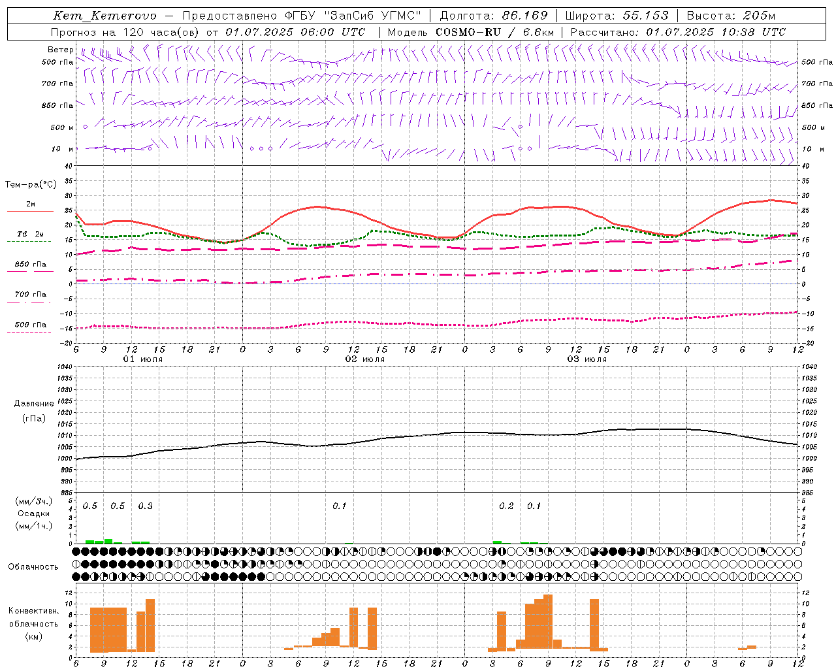Click the "(мм/1ч.)" precipitation unit label

34,526
